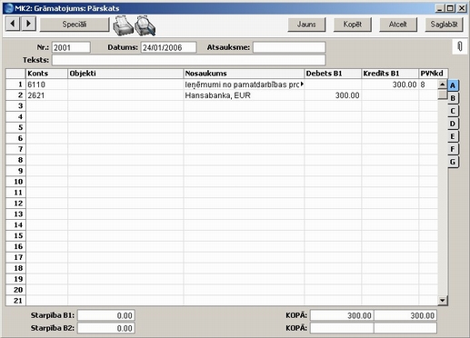The image size is (470, 338).
Task: Go to previous record arrow
Action: pos(13,24)
